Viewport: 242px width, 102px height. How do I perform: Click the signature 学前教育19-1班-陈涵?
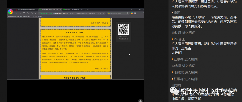pyautogui.click(x=100, y=23)
